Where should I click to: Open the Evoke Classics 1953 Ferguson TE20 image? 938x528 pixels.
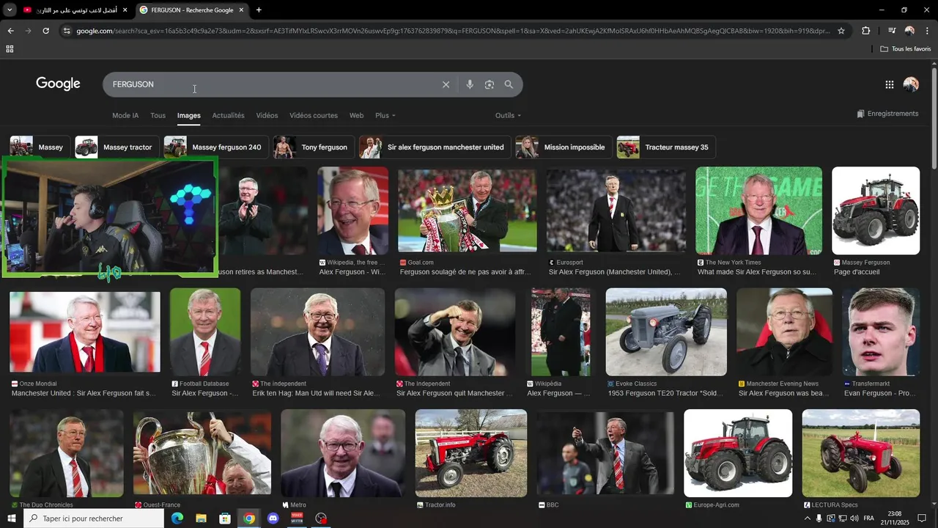[666, 332]
